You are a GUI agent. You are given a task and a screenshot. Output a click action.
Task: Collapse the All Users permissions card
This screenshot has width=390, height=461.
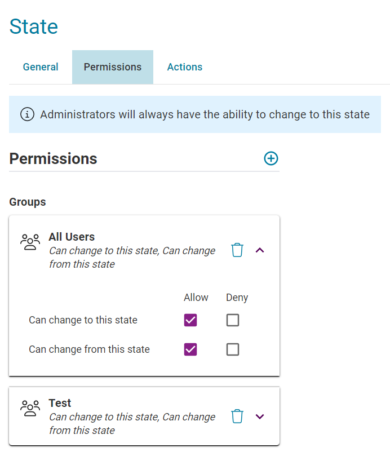260,250
